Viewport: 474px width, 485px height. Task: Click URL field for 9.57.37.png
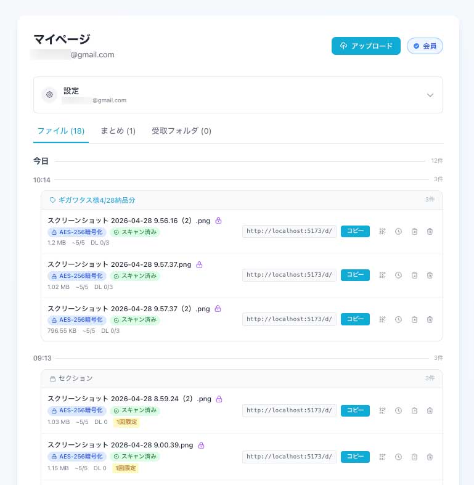pos(289,275)
